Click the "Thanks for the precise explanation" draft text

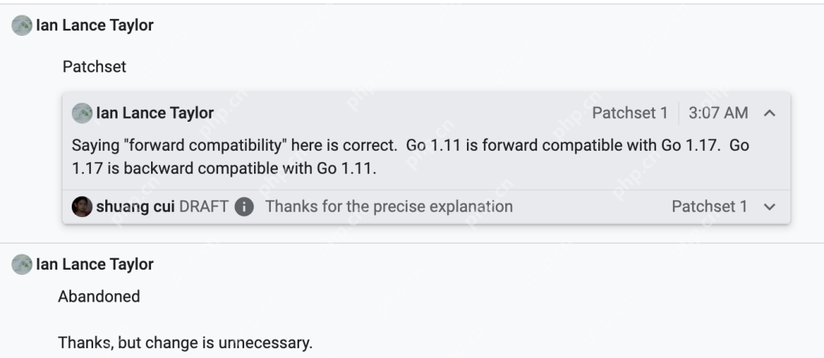pyautogui.click(x=388, y=206)
